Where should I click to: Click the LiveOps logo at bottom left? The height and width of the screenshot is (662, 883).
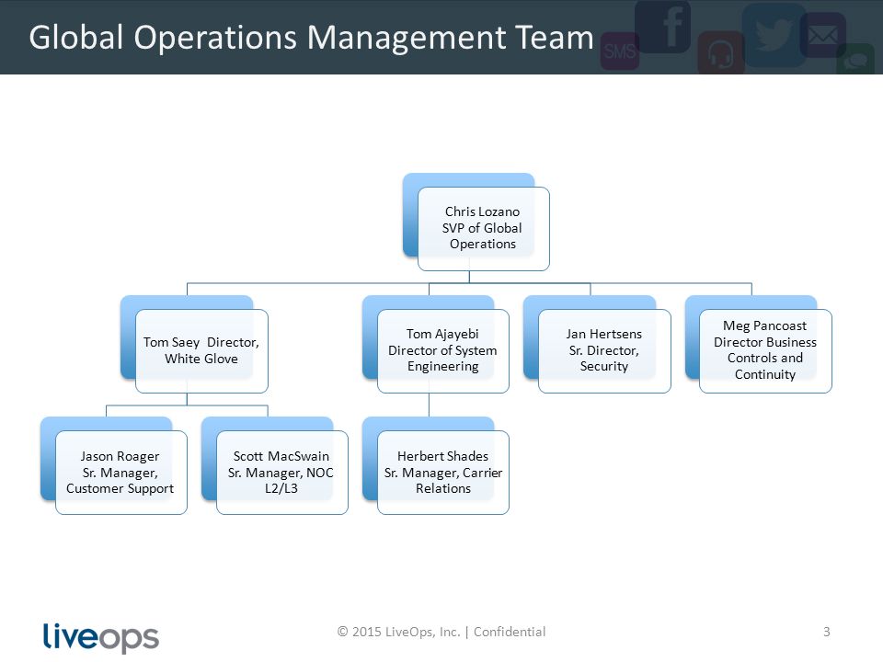click(101, 637)
